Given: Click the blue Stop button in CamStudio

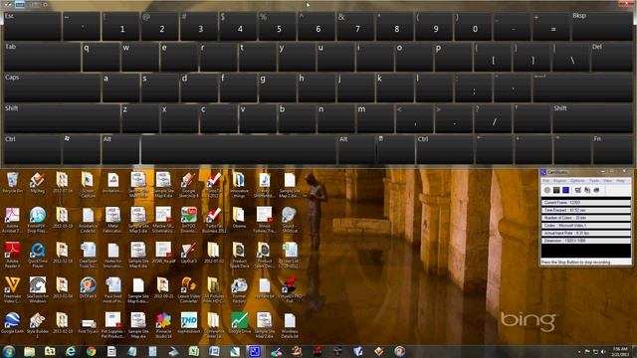Looking at the screenshot, I should (565, 190).
